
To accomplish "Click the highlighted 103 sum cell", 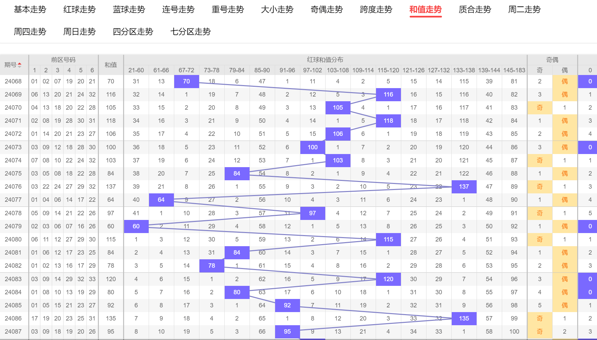I will click(x=338, y=160).
